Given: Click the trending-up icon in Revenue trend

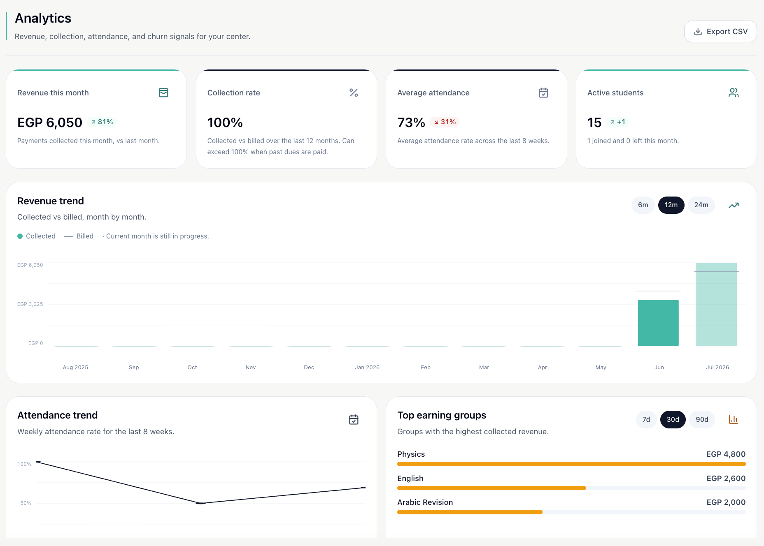Looking at the screenshot, I should [734, 205].
